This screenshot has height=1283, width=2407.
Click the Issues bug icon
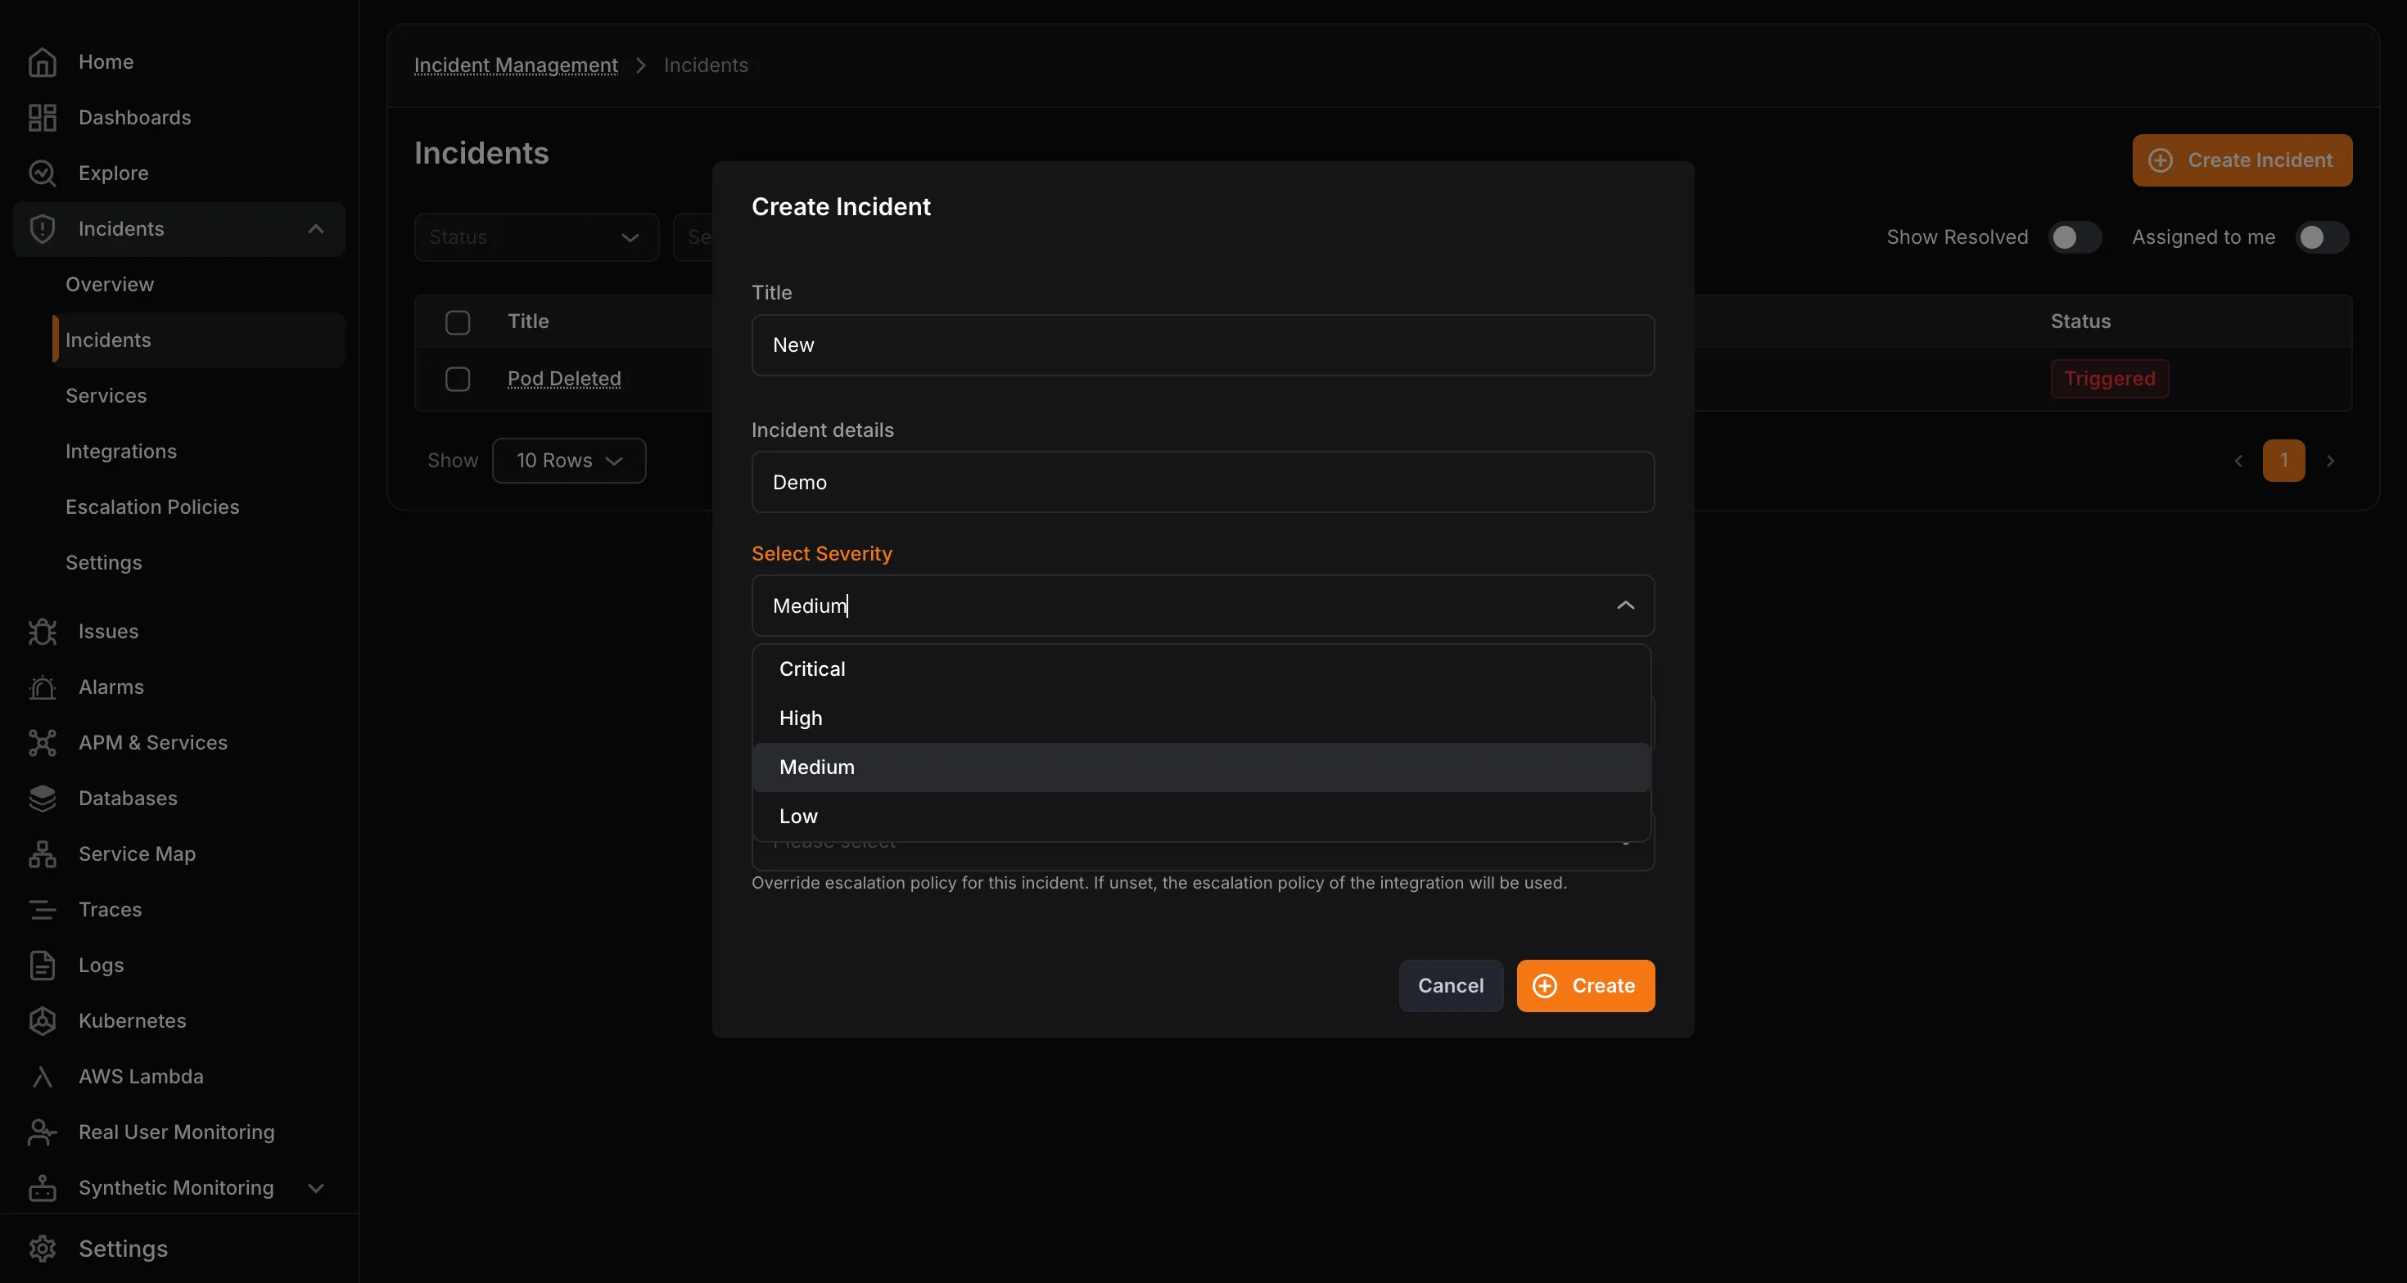[42, 631]
